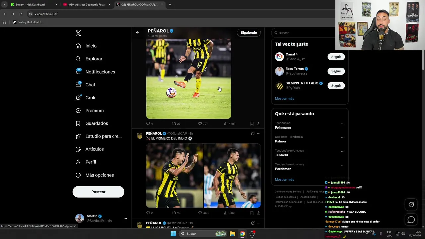
Task: Click the Postear button
Action: coord(98,192)
